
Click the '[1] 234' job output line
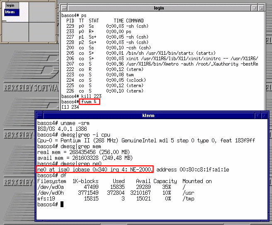pos(70,107)
